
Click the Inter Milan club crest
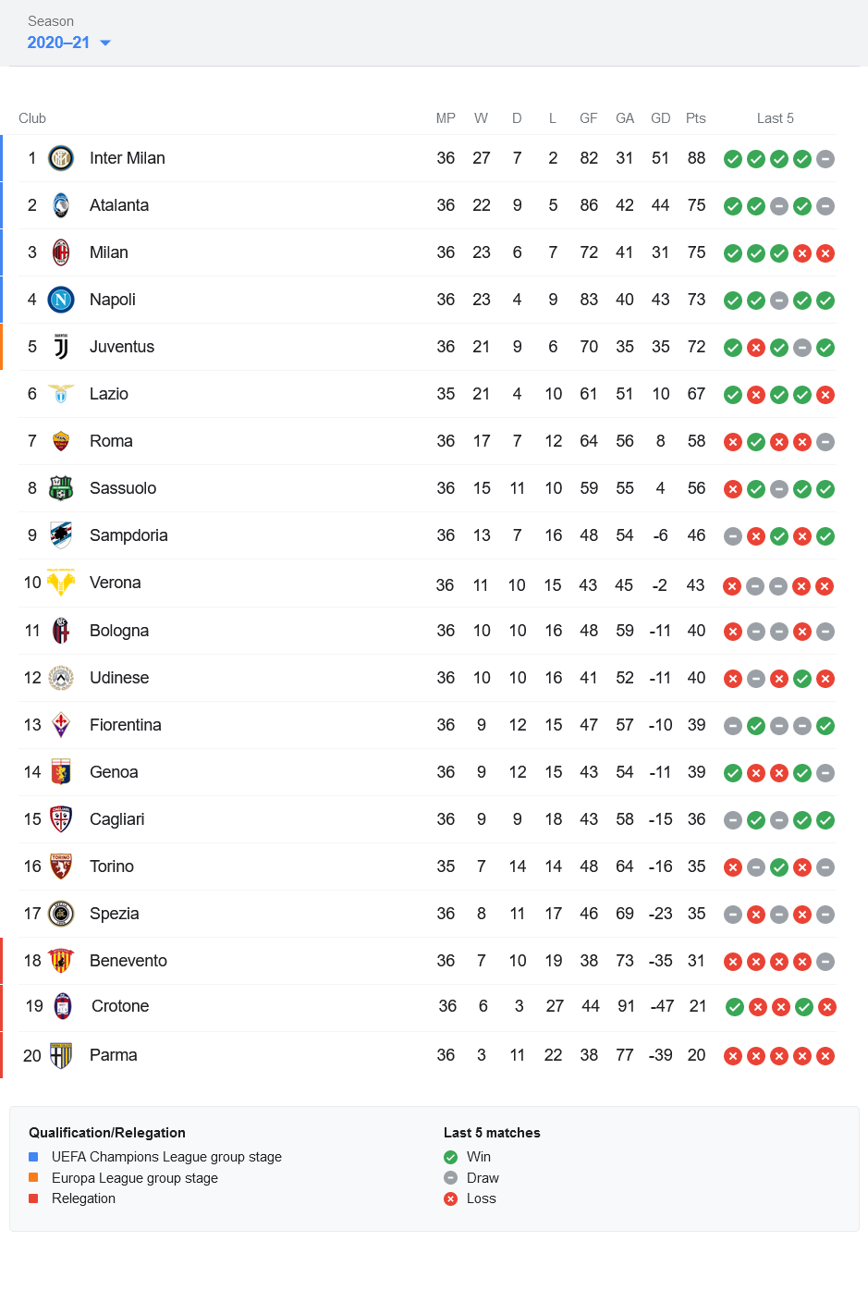coord(61,158)
